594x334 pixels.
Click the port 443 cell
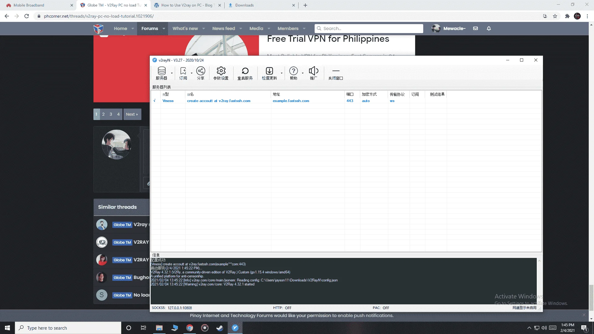point(350,101)
